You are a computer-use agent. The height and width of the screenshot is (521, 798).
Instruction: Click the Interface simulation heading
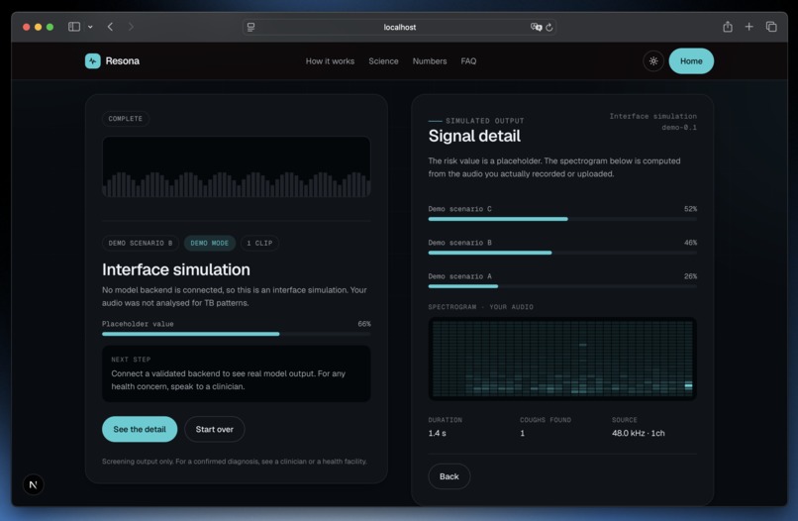(x=176, y=269)
